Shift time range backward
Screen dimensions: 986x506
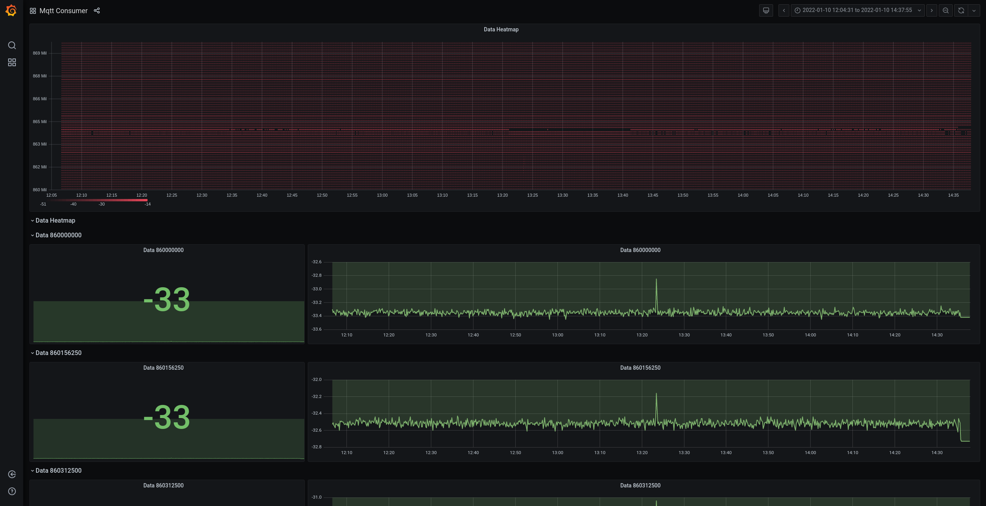tap(784, 10)
